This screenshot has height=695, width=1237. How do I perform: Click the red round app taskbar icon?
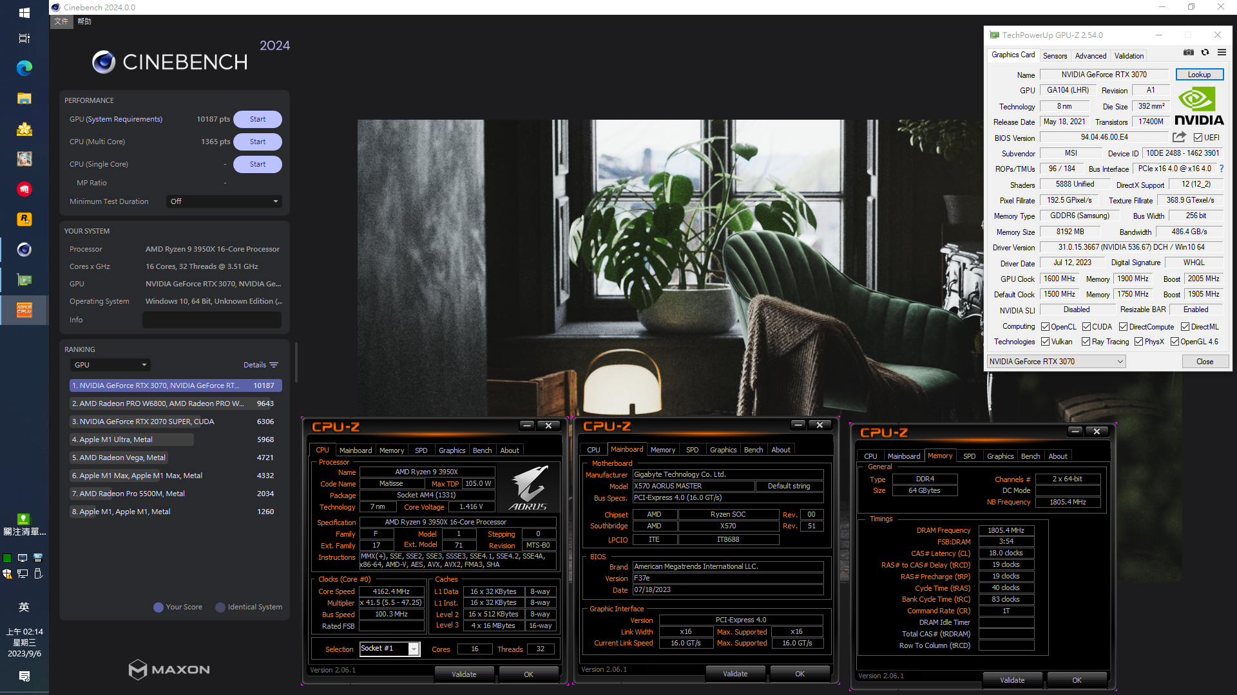24,189
